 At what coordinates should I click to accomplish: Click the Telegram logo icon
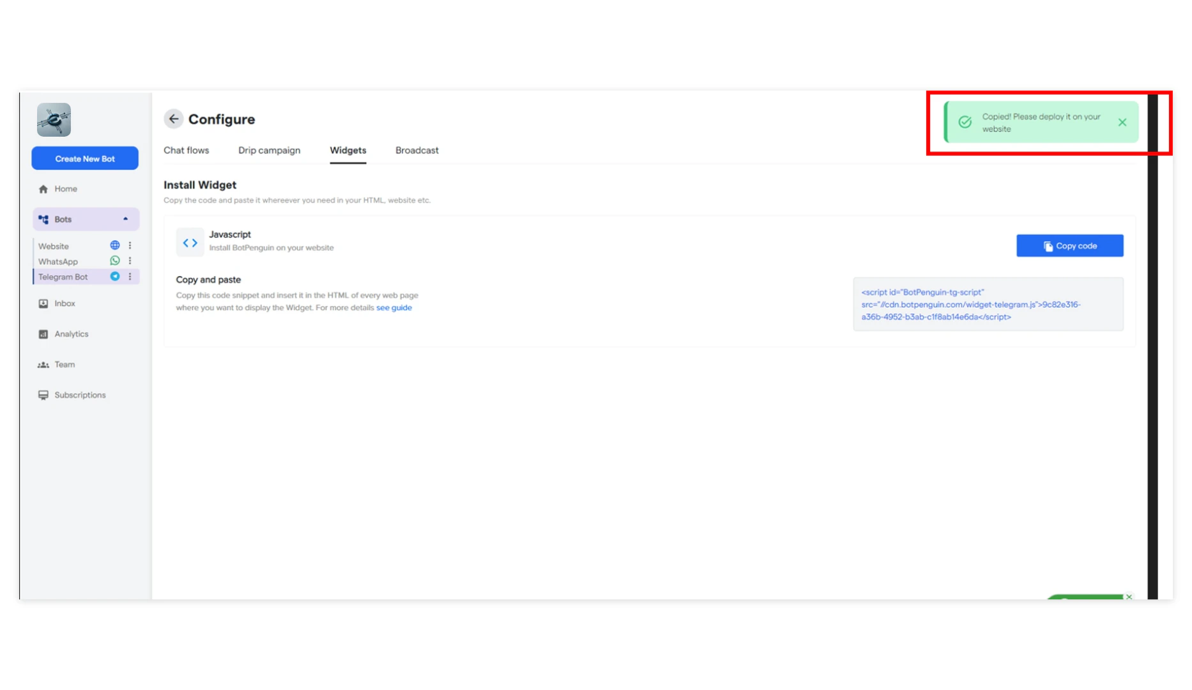click(x=115, y=276)
